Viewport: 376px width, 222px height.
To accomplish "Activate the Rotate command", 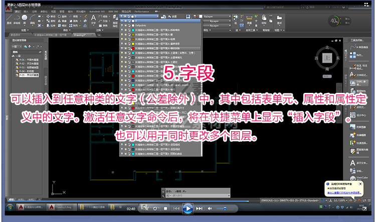I will pyautogui.click(x=62, y=17).
